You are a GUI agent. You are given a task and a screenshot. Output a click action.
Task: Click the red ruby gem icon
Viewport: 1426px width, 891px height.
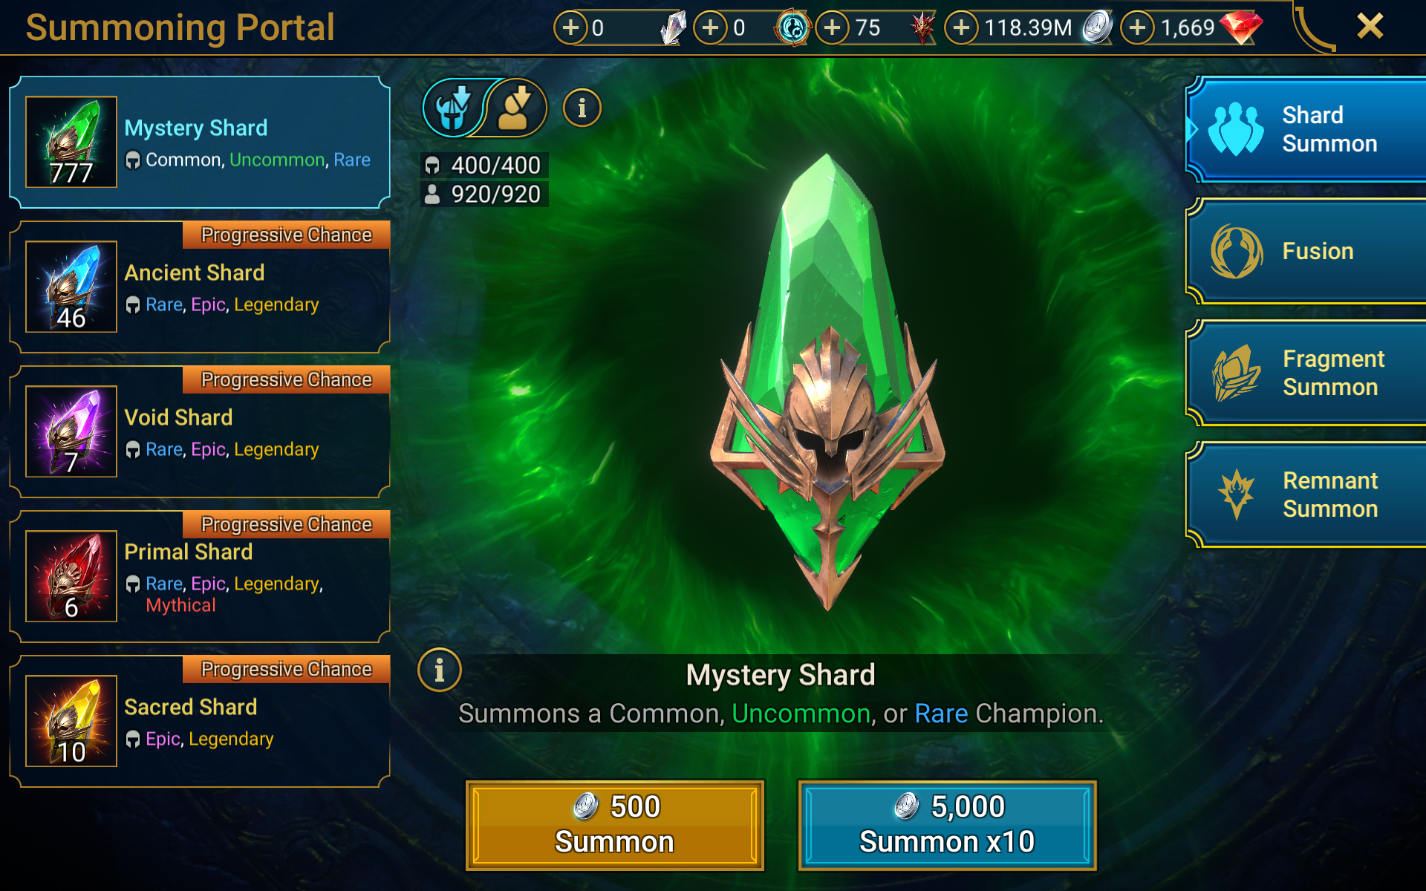(x=1241, y=27)
